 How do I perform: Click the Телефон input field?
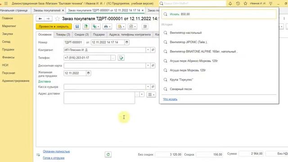point(87,58)
